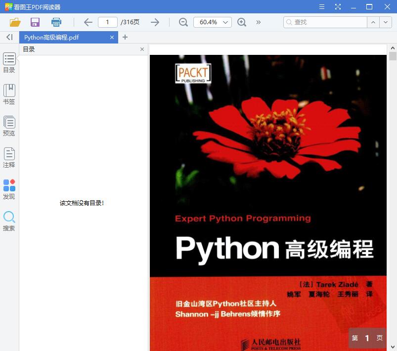This screenshot has height=351, width=397.
Task: Click the page number input field
Action: click(107, 22)
